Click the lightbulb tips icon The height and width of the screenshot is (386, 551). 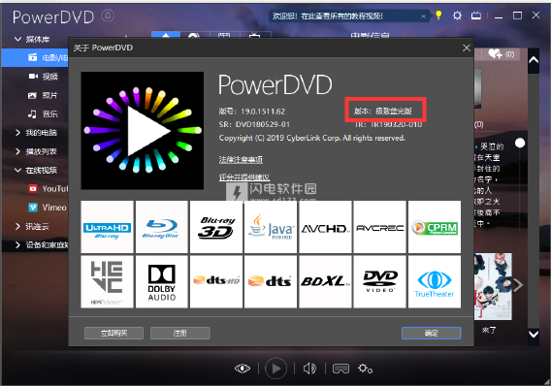438,16
